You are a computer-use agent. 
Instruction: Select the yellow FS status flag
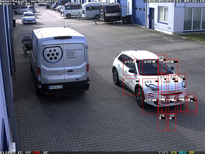pos(174,152)
